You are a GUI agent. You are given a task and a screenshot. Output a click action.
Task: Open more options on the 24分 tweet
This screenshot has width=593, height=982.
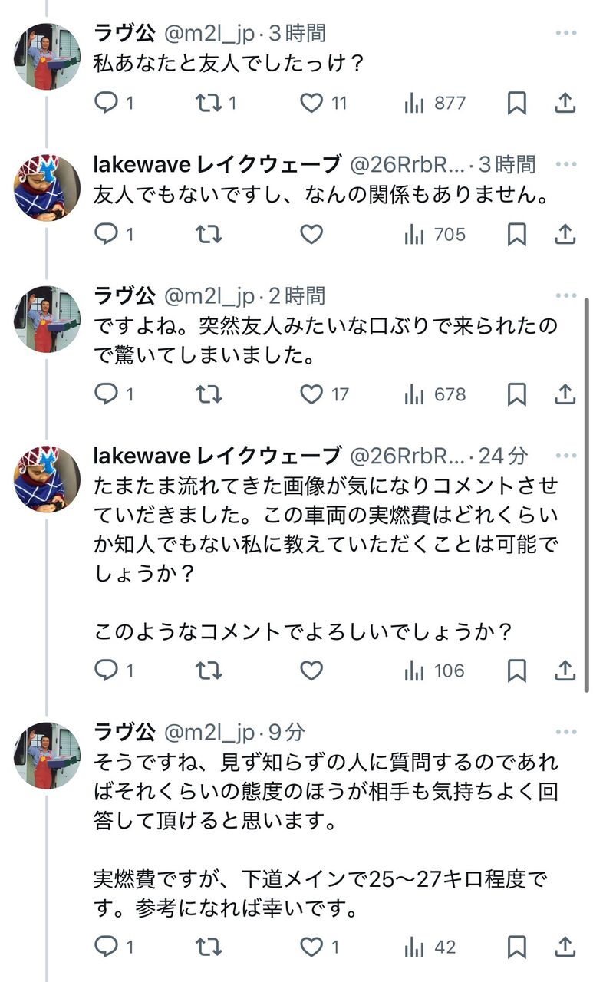coord(565,456)
